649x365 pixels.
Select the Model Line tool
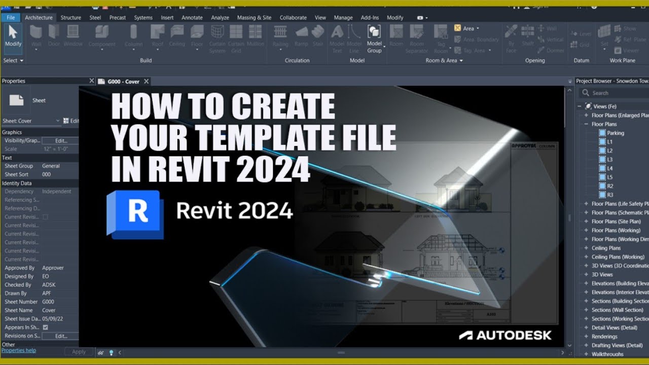point(354,39)
